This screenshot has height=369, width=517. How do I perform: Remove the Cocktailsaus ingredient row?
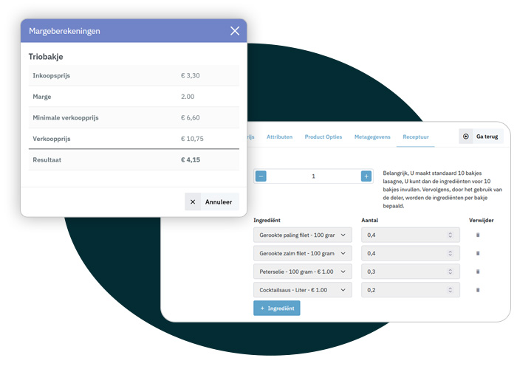coord(477,290)
